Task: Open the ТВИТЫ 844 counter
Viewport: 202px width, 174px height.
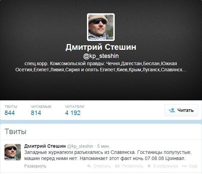Action: click(11, 111)
